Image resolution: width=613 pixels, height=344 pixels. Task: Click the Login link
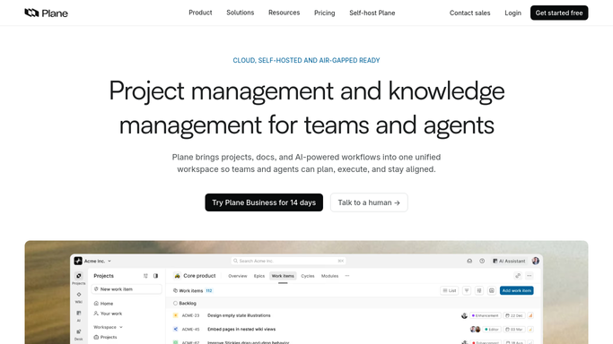(x=512, y=13)
